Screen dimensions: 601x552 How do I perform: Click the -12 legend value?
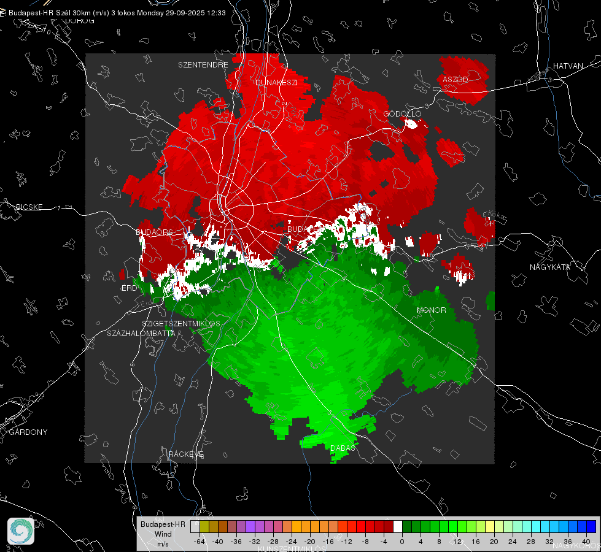click(x=346, y=542)
